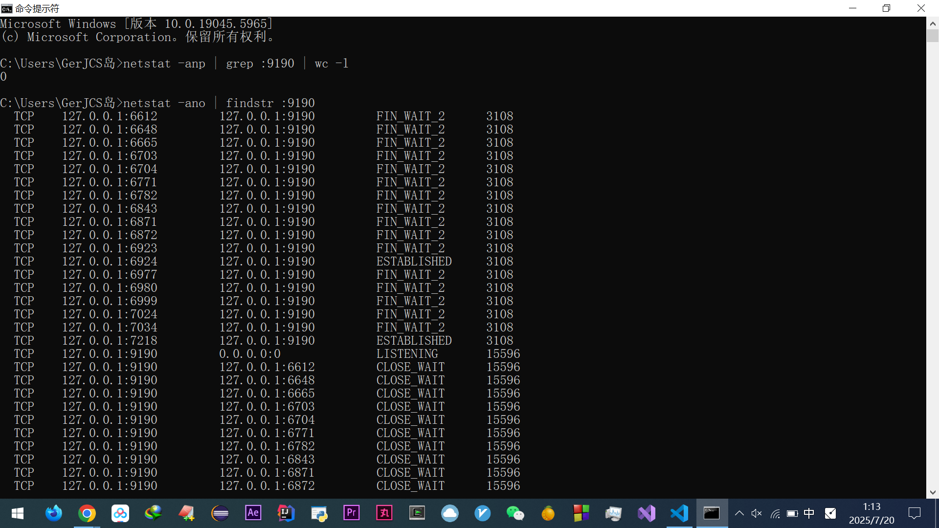Viewport: 939px width, 528px height.
Task: Click the Command Prompt taskbar icon
Action: pos(712,513)
